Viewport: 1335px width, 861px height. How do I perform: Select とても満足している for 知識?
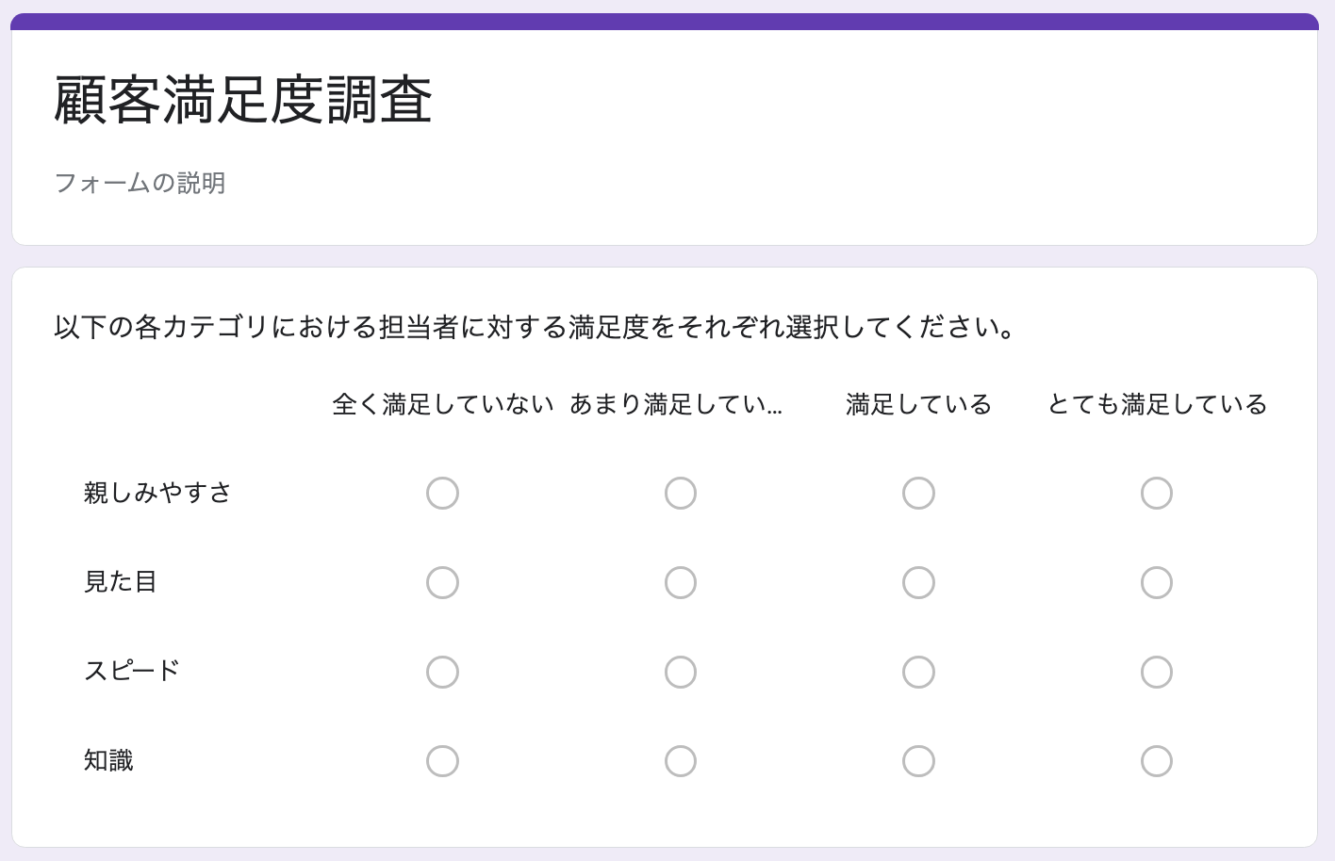pyautogui.click(x=1157, y=760)
